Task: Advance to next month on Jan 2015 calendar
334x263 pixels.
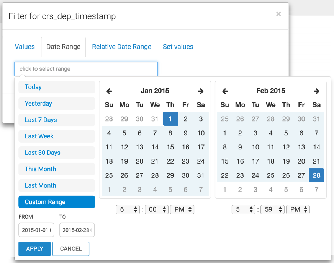Action: point(201,91)
